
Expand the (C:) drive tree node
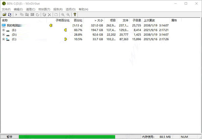(x=3, y=39)
